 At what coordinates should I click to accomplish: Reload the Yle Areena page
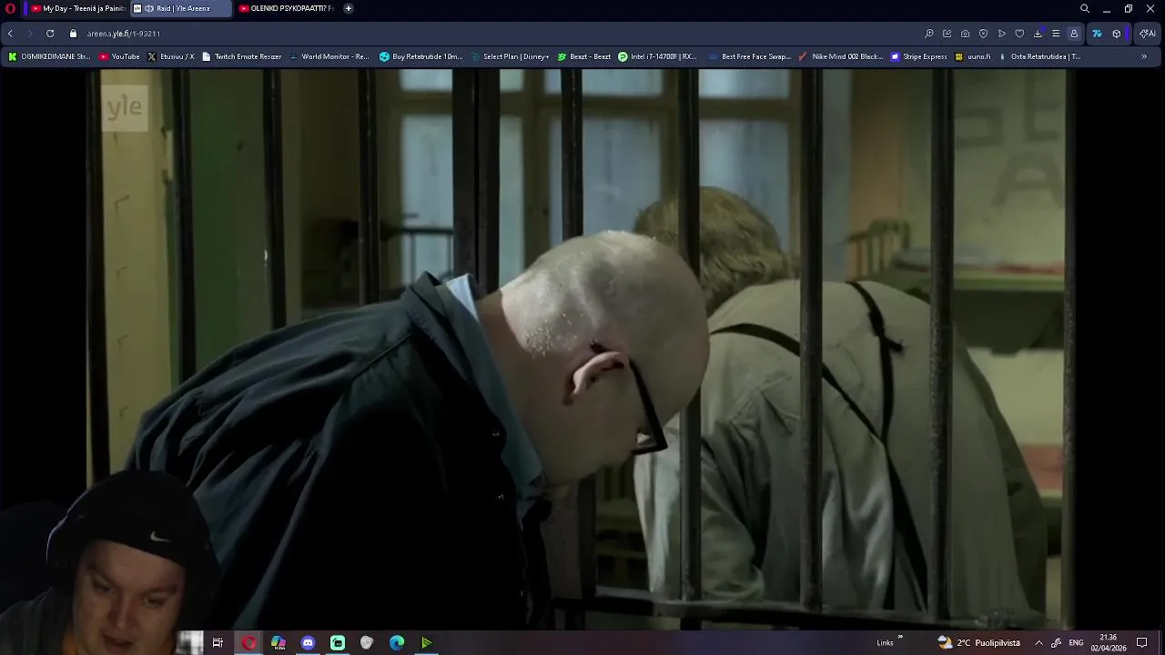tap(50, 34)
